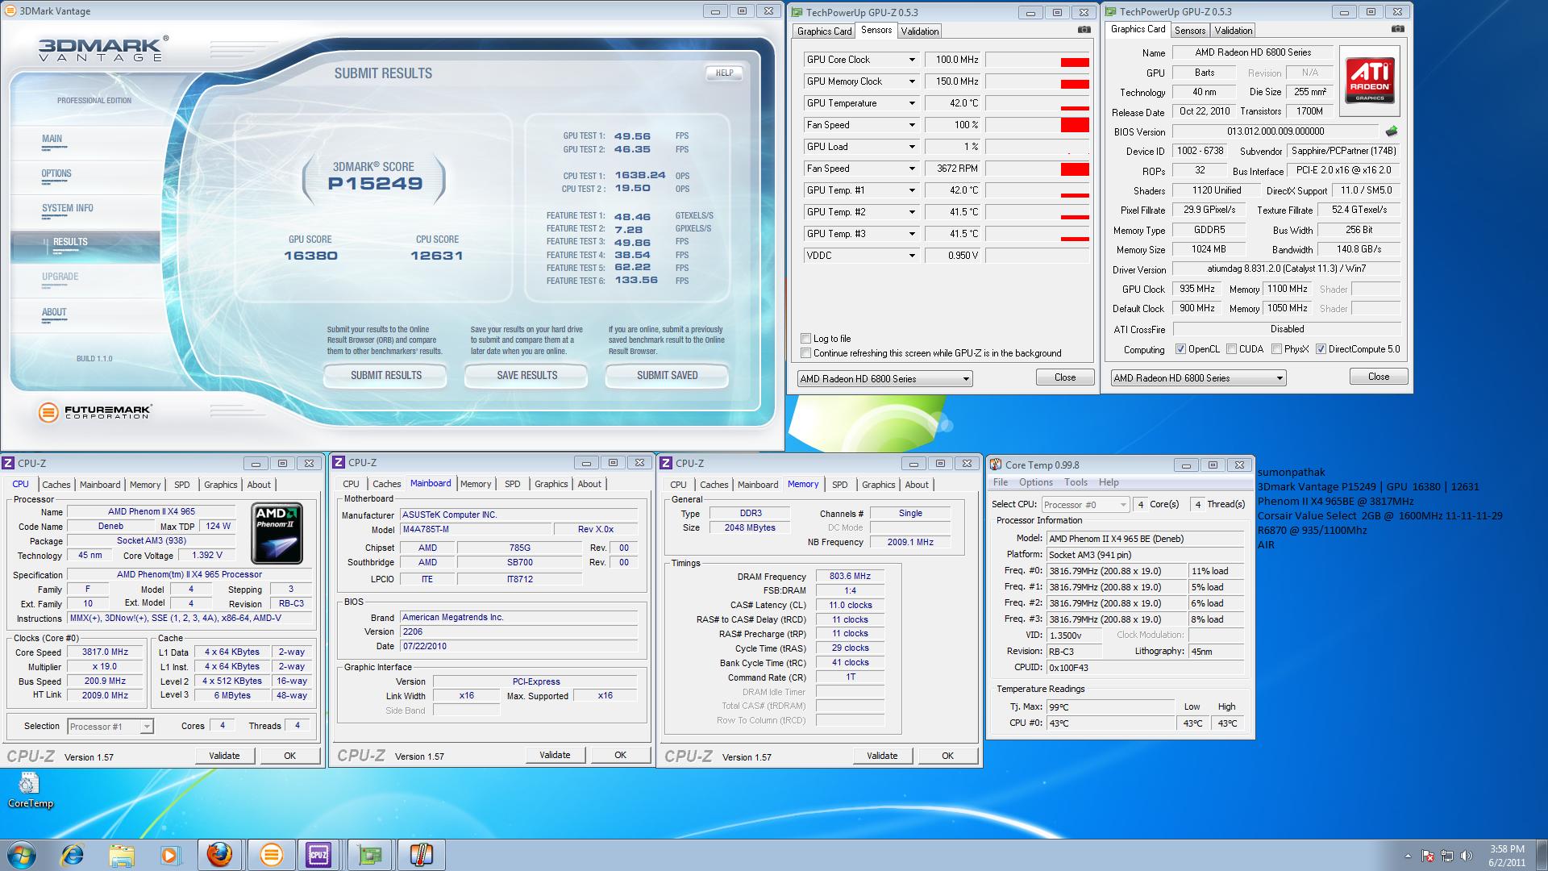Click the Save Results button
This screenshot has width=1548, height=871.
[527, 376]
